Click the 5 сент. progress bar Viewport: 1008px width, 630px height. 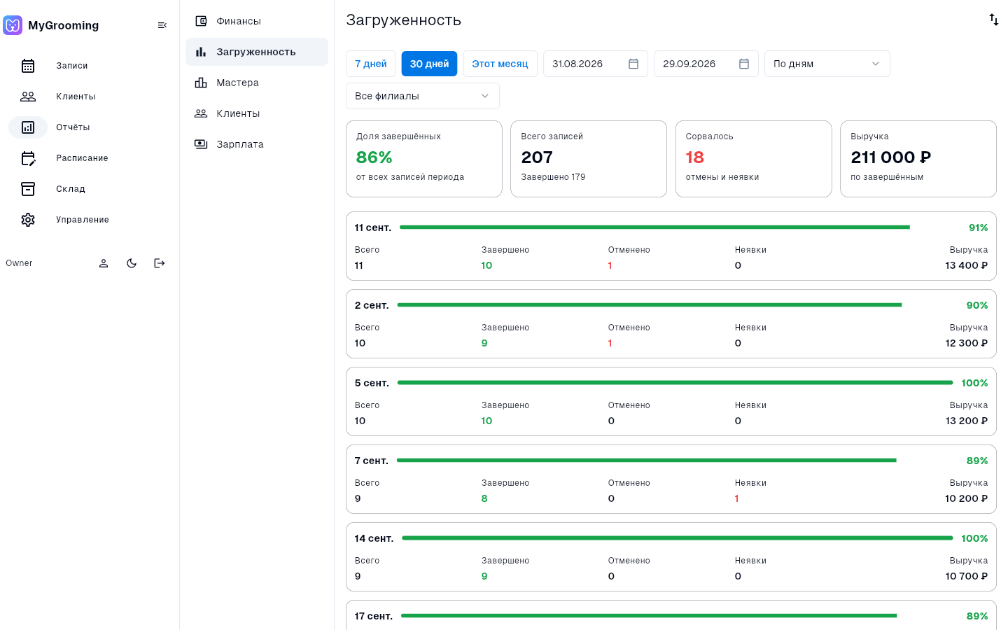tap(675, 383)
